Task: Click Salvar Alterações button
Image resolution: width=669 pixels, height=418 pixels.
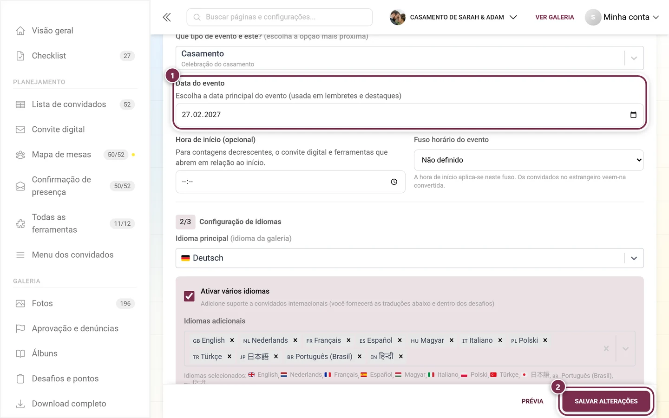Action: click(x=606, y=401)
